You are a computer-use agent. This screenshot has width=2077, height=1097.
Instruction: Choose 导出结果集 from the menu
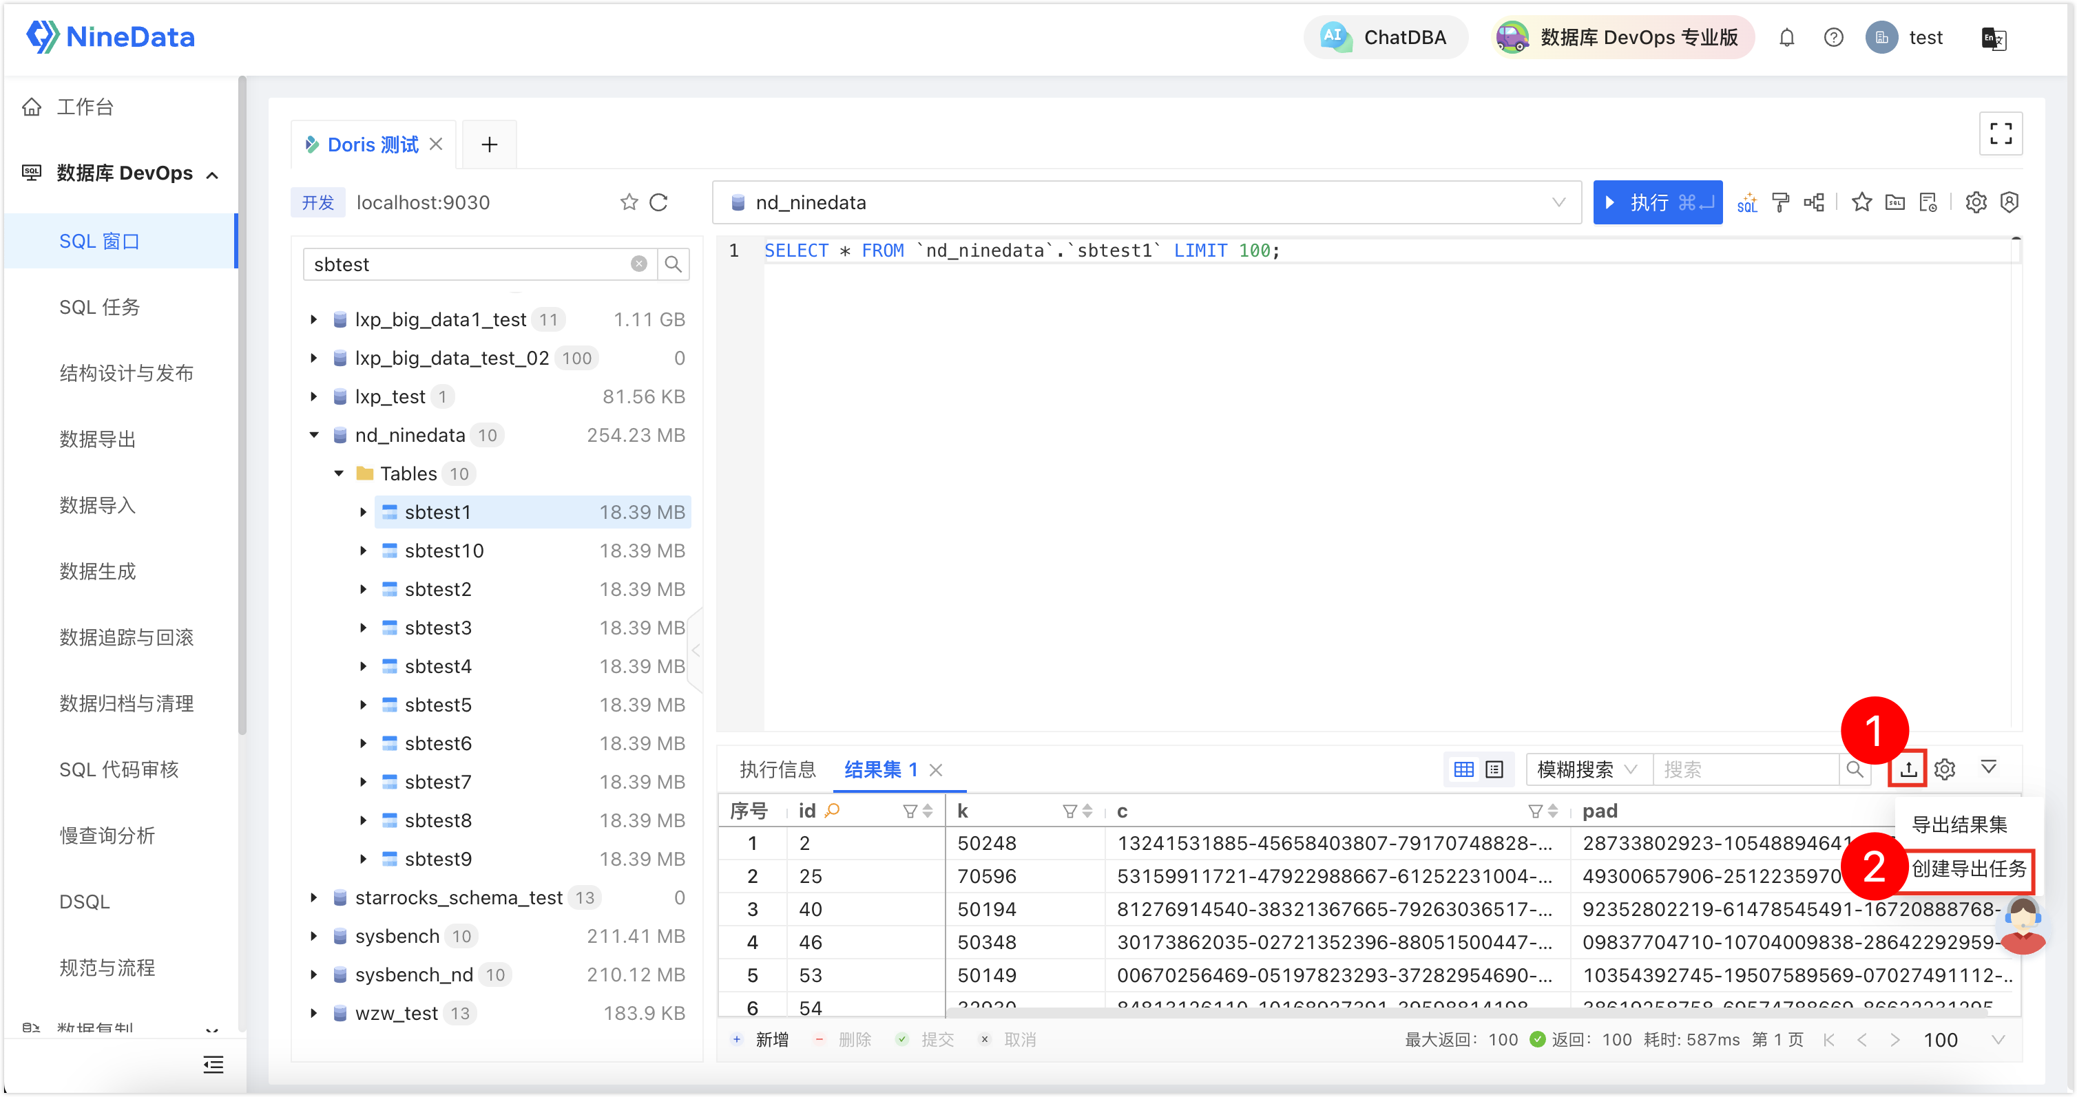pos(1959,824)
